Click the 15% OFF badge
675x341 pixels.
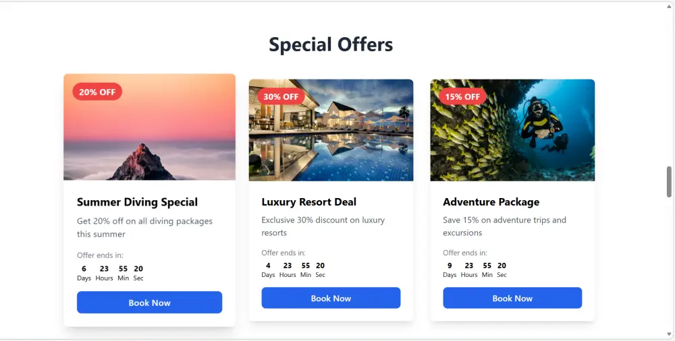462,96
